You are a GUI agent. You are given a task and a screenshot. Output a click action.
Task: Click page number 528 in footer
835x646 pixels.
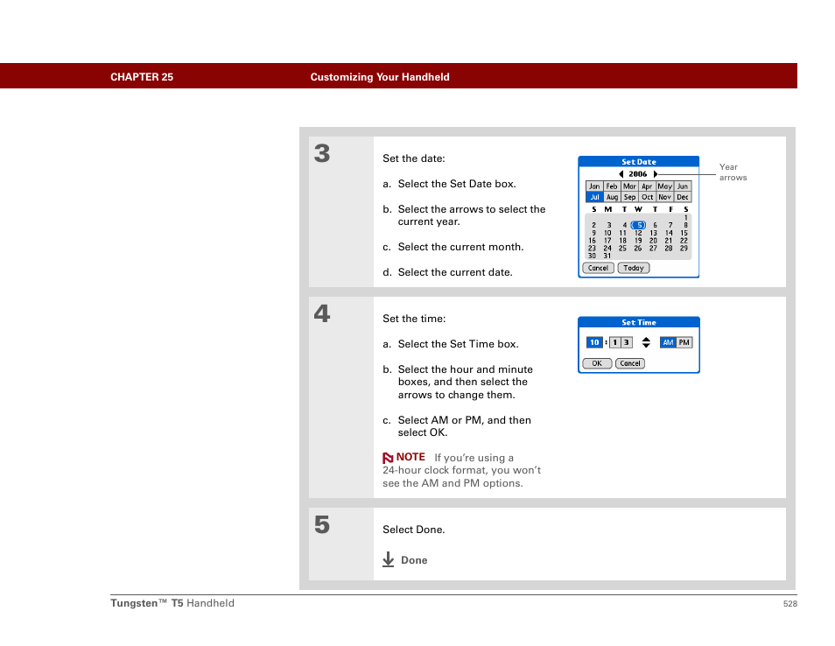(790, 604)
